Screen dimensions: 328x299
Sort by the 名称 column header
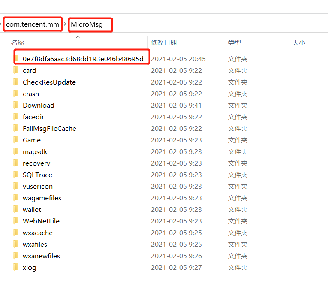click(x=18, y=42)
